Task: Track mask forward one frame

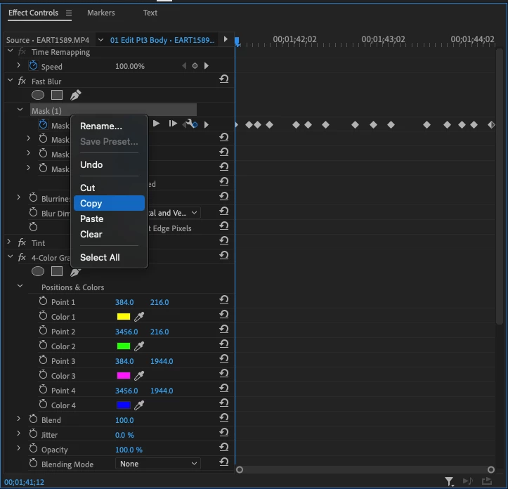Action: point(173,124)
